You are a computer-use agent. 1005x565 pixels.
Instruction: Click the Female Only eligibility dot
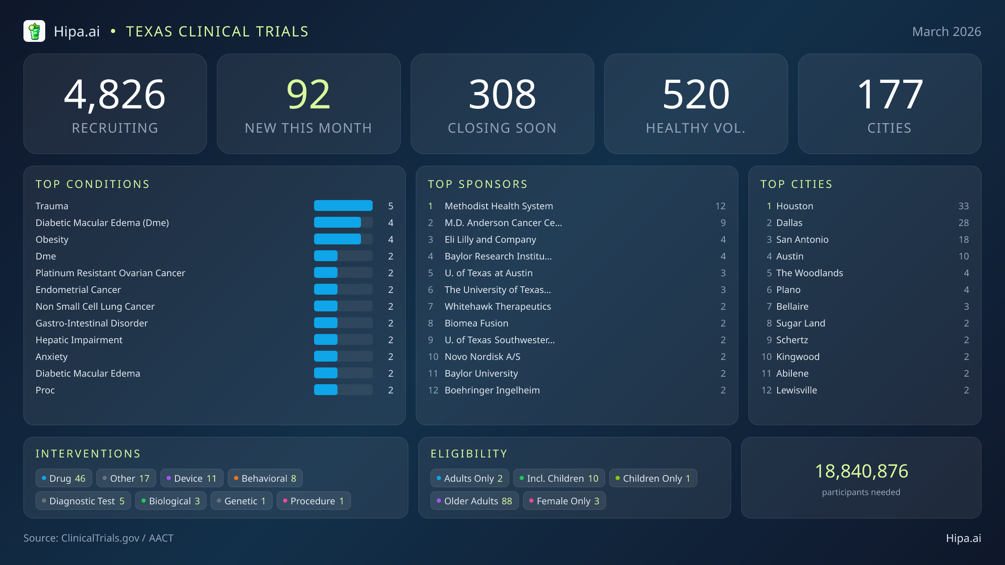click(x=531, y=501)
